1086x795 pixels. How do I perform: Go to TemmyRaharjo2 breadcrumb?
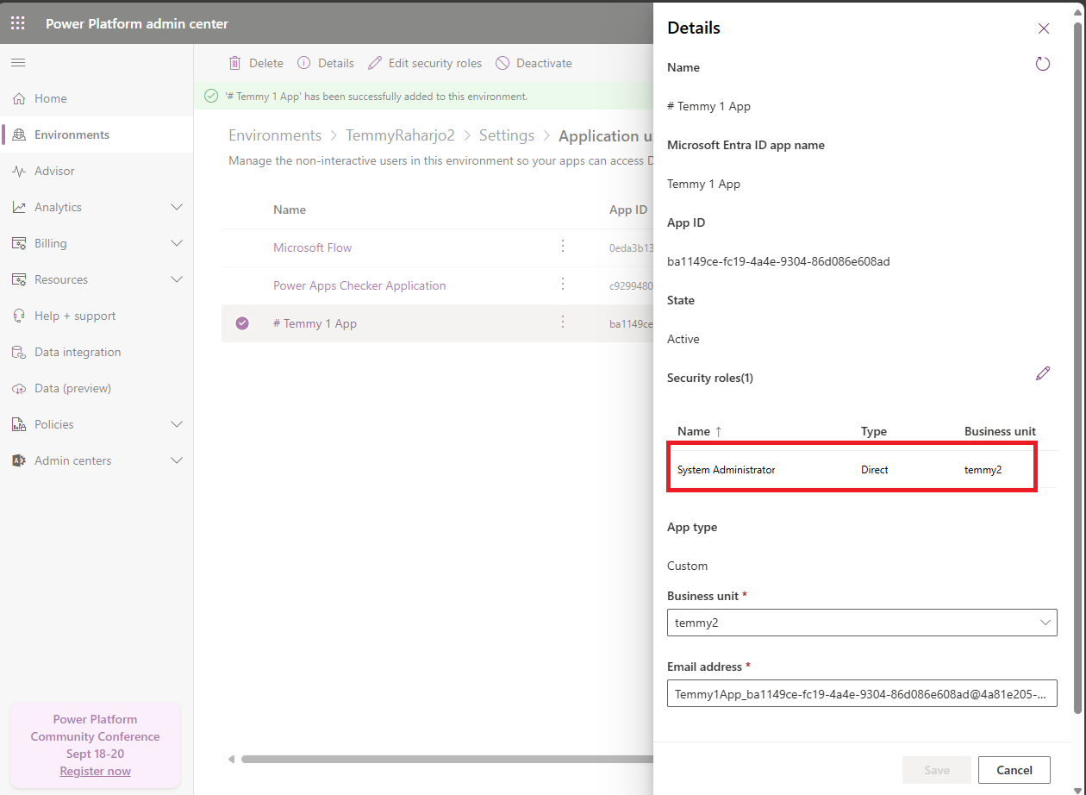click(400, 135)
